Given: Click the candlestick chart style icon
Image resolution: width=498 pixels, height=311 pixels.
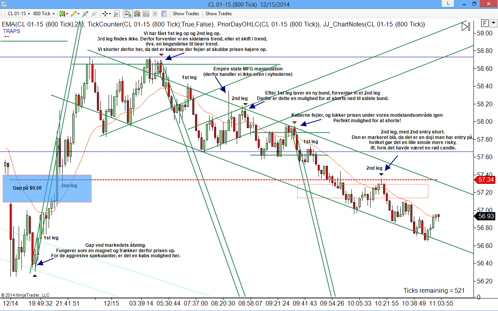Looking at the screenshot, I should tap(62, 14).
